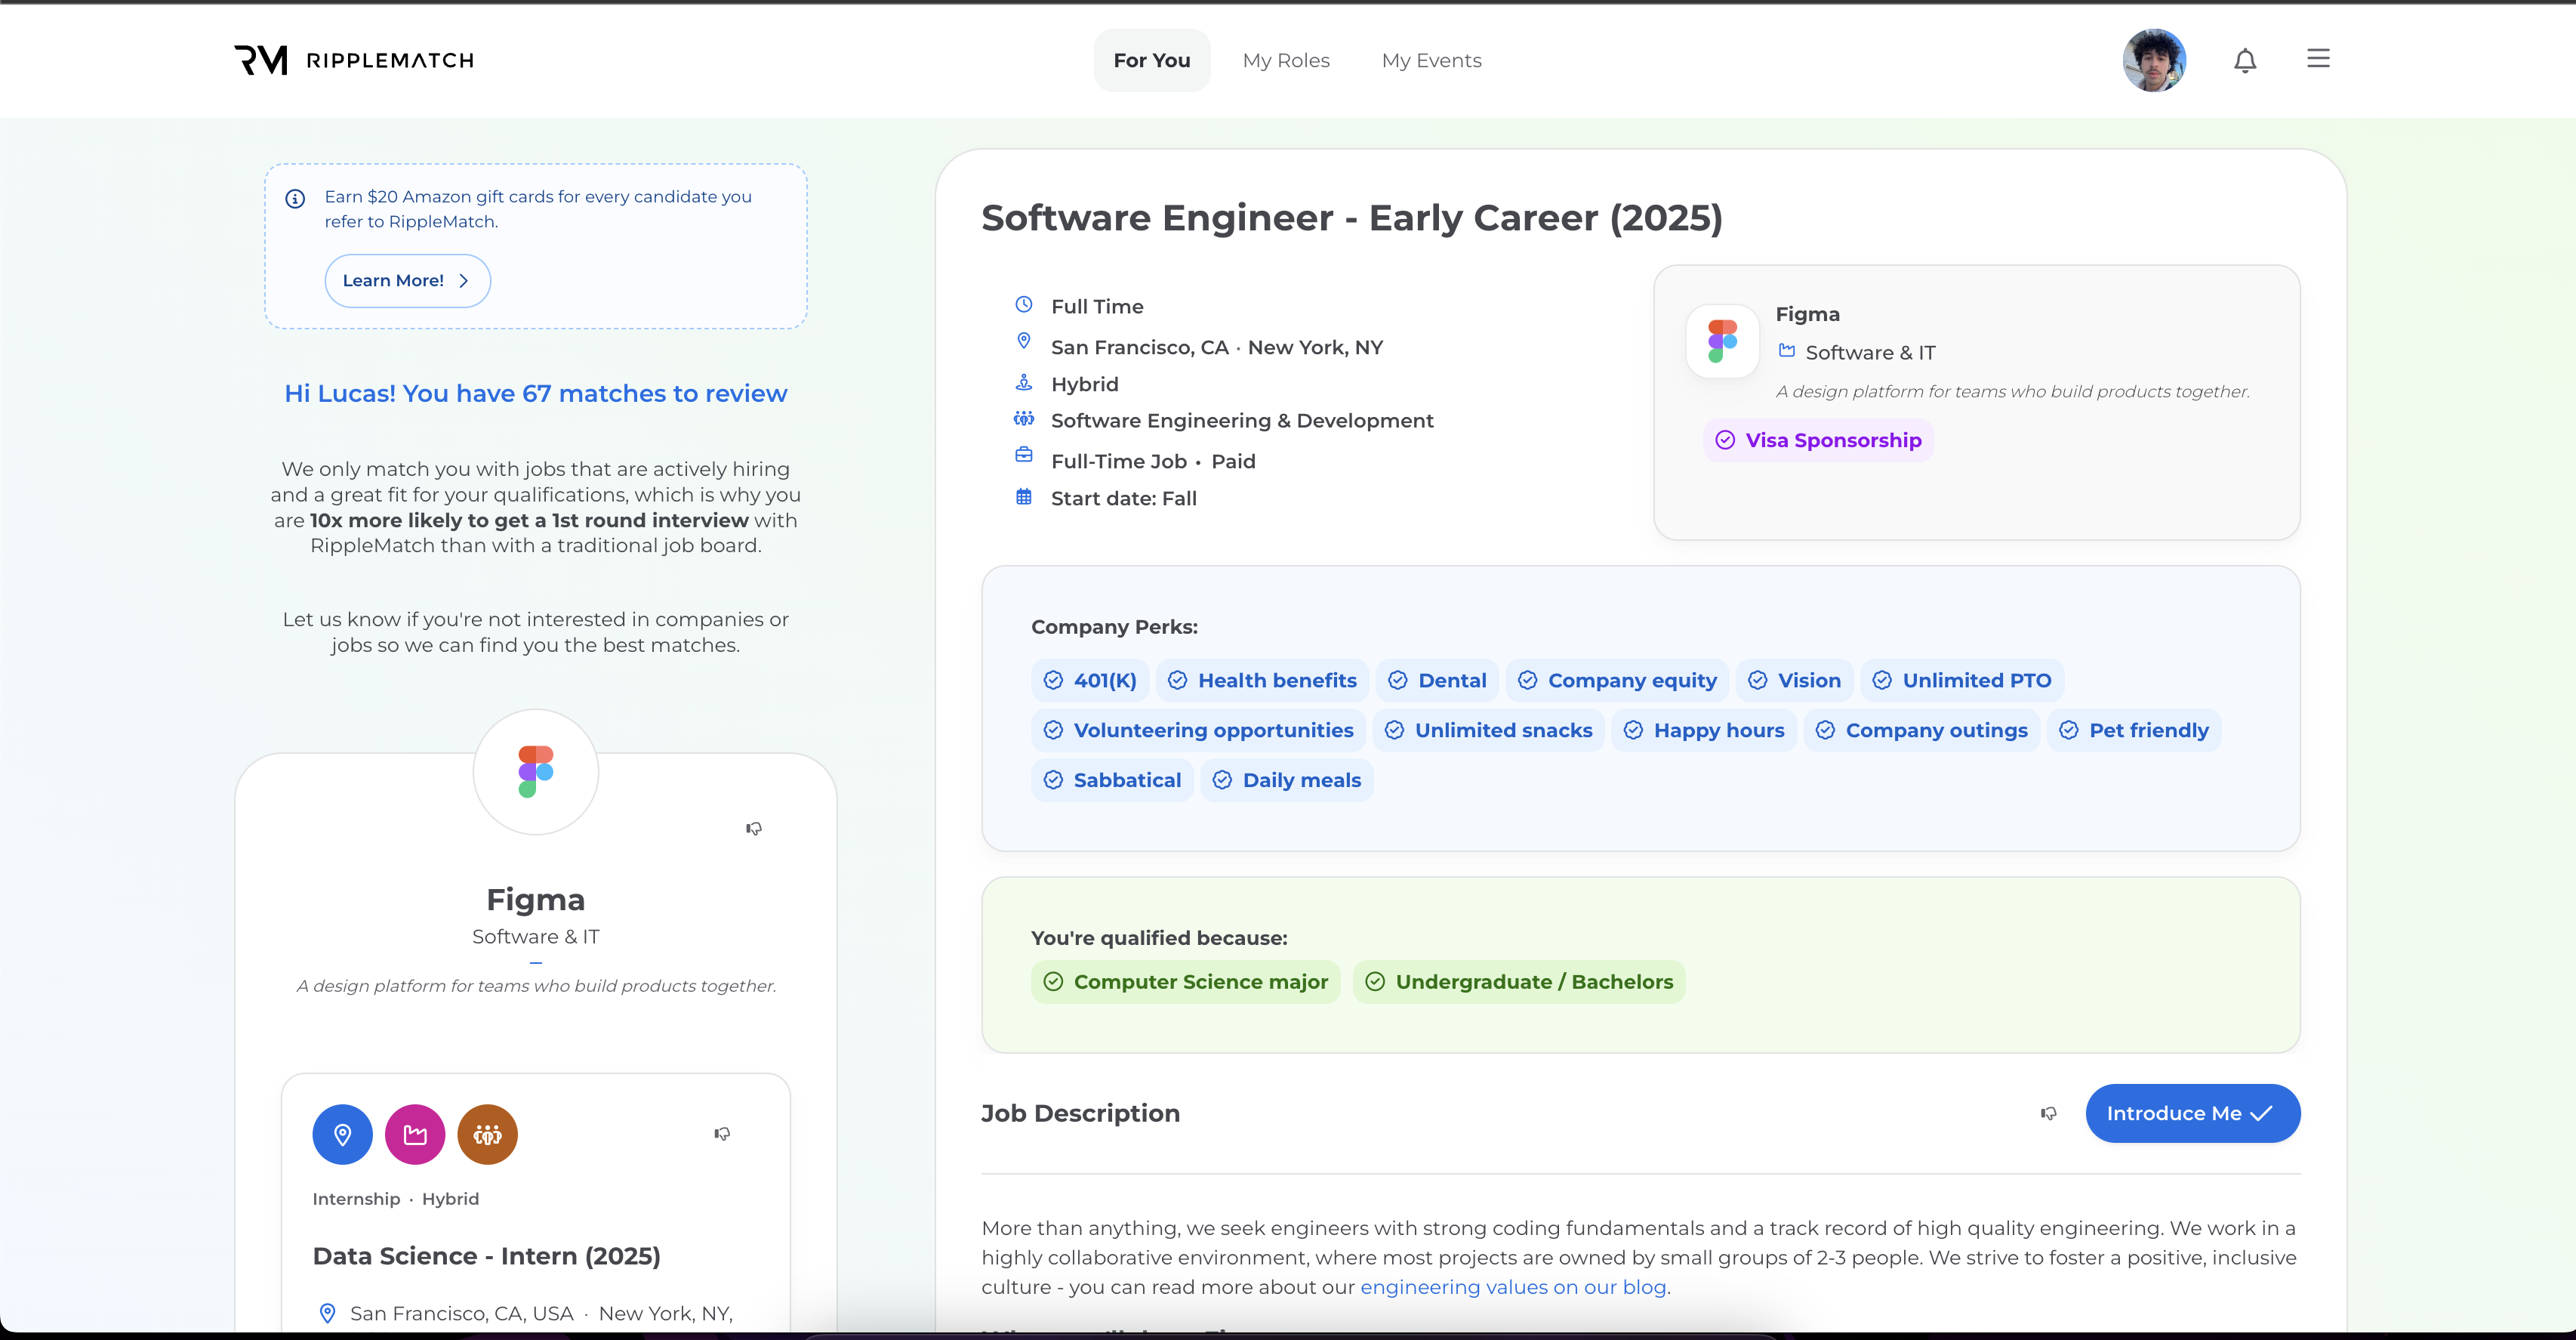This screenshot has height=1340, width=2576.
Task: Thumbs down this Software Engineer job
Action: click(2049, 1113)
